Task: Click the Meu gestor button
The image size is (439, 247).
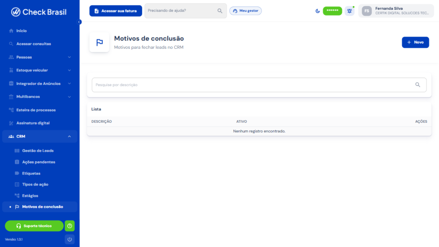Action: (246, 11)
